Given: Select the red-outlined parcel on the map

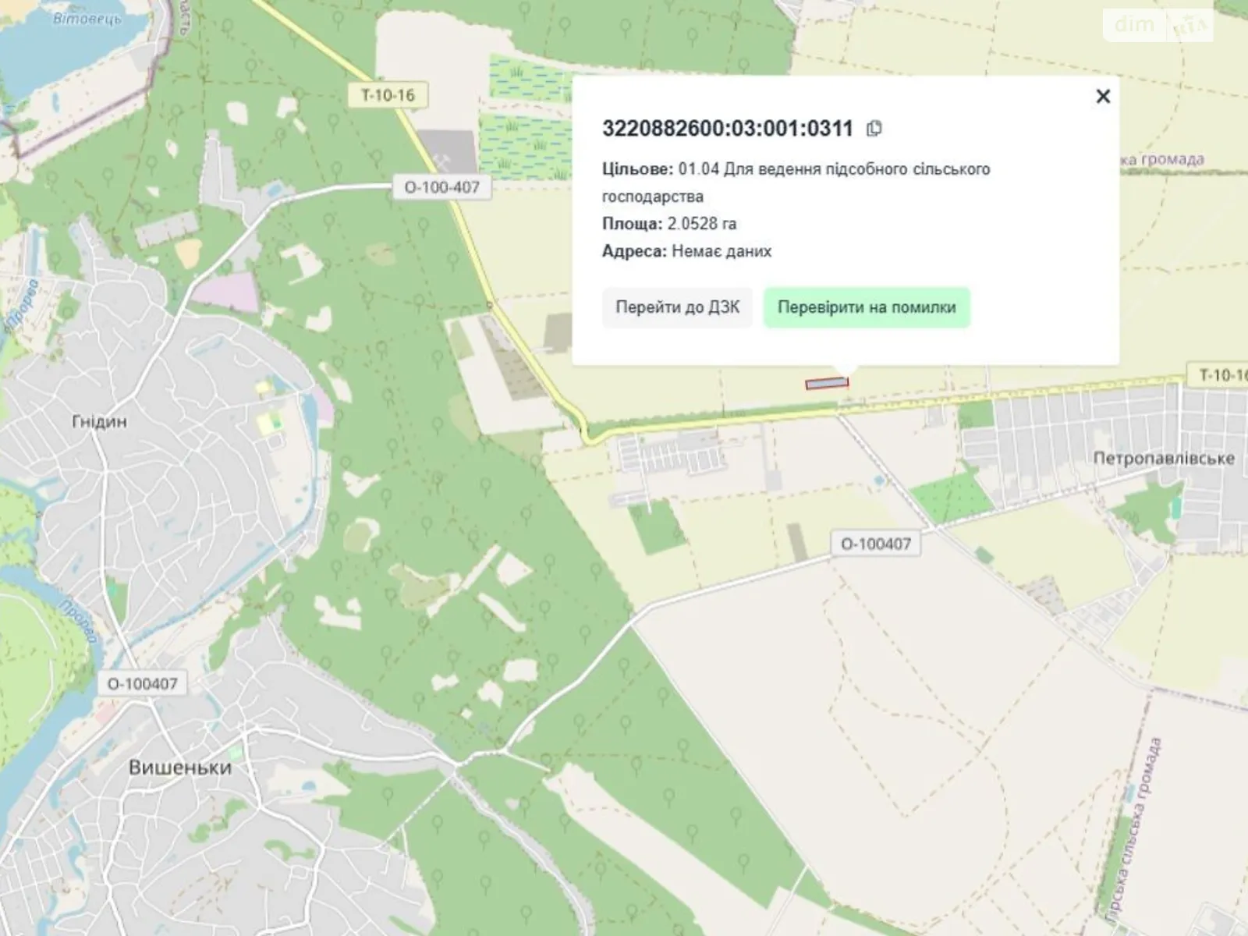Looking at the screenshot, I should (x=827, y=383).
